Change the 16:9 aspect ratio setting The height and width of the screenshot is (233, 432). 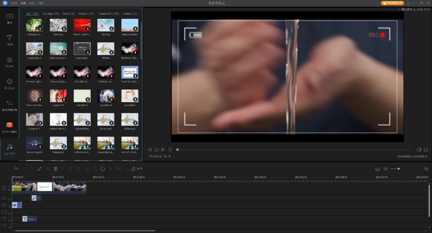[167, 156]
